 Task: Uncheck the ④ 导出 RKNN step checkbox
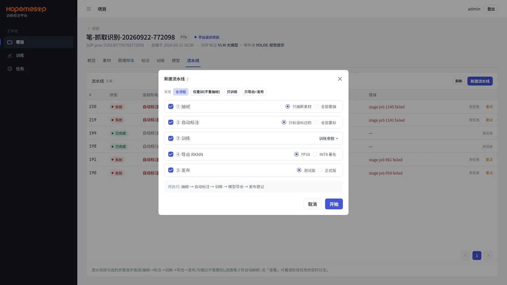(171, 154)
